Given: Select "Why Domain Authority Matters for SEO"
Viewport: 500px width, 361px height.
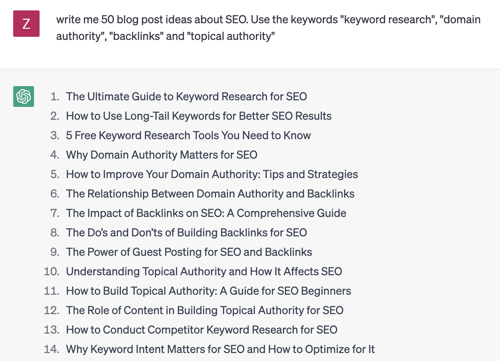Looking at the screenshot, I should pyautogui.click(x=162, y=155).
